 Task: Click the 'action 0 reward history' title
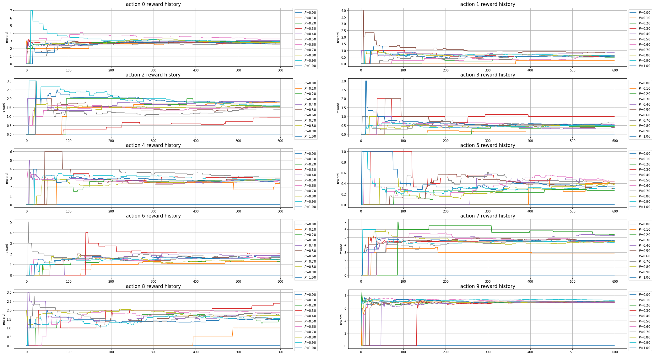[x=153, y=4]
